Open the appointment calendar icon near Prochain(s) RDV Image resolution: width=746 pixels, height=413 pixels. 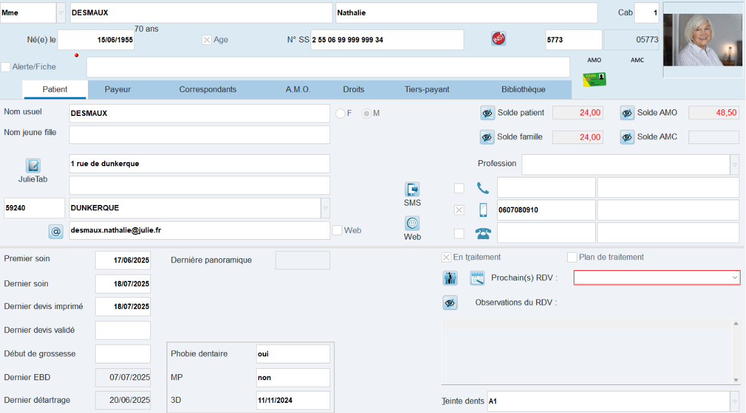click(x=477, y=278)
